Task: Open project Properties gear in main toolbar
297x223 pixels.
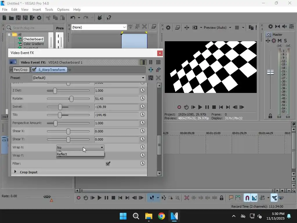Action: pyautogui.click(x=39, y=18)
